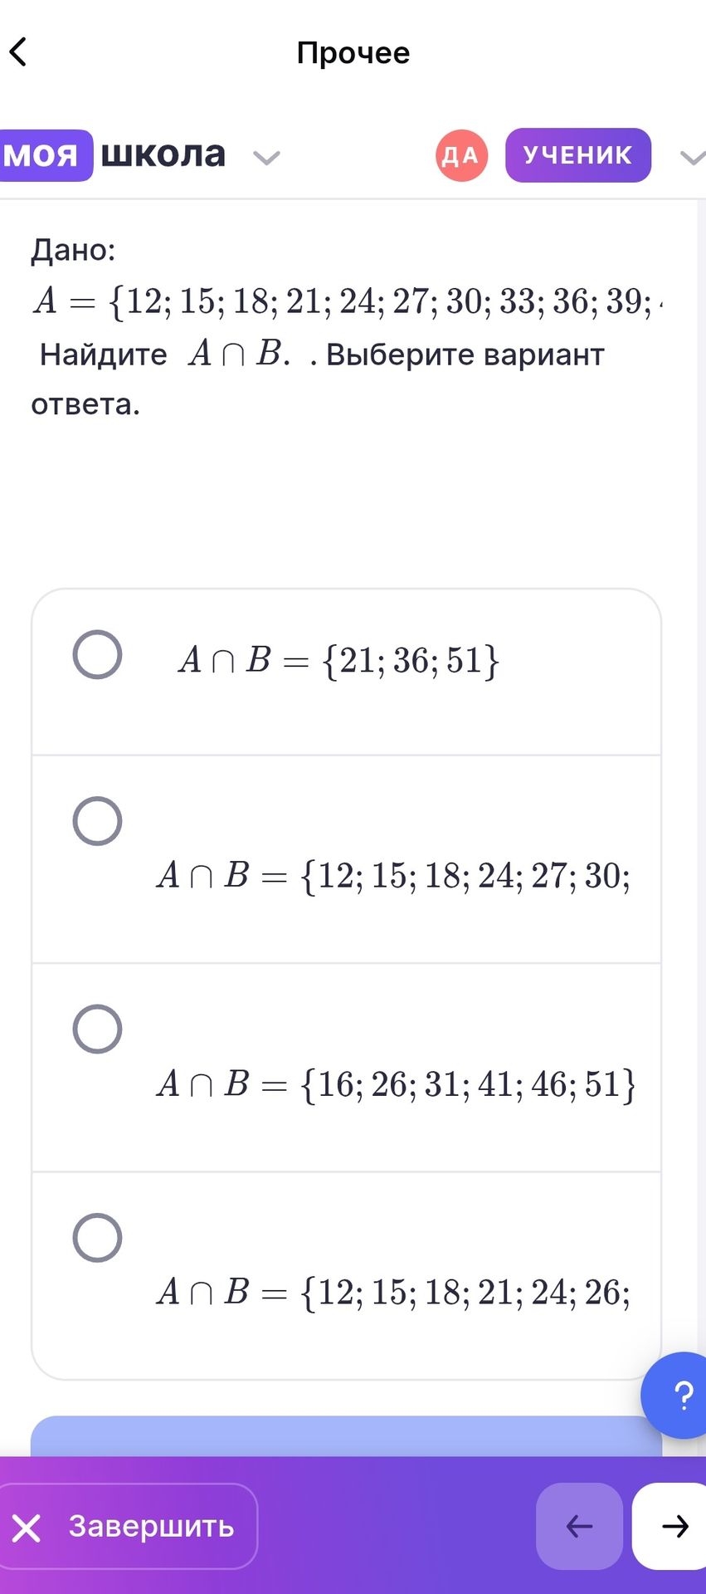Click the formula text A ∩ B = {21; 36; 51}
Screen dimensions: 706x1594
coord(338,661)
